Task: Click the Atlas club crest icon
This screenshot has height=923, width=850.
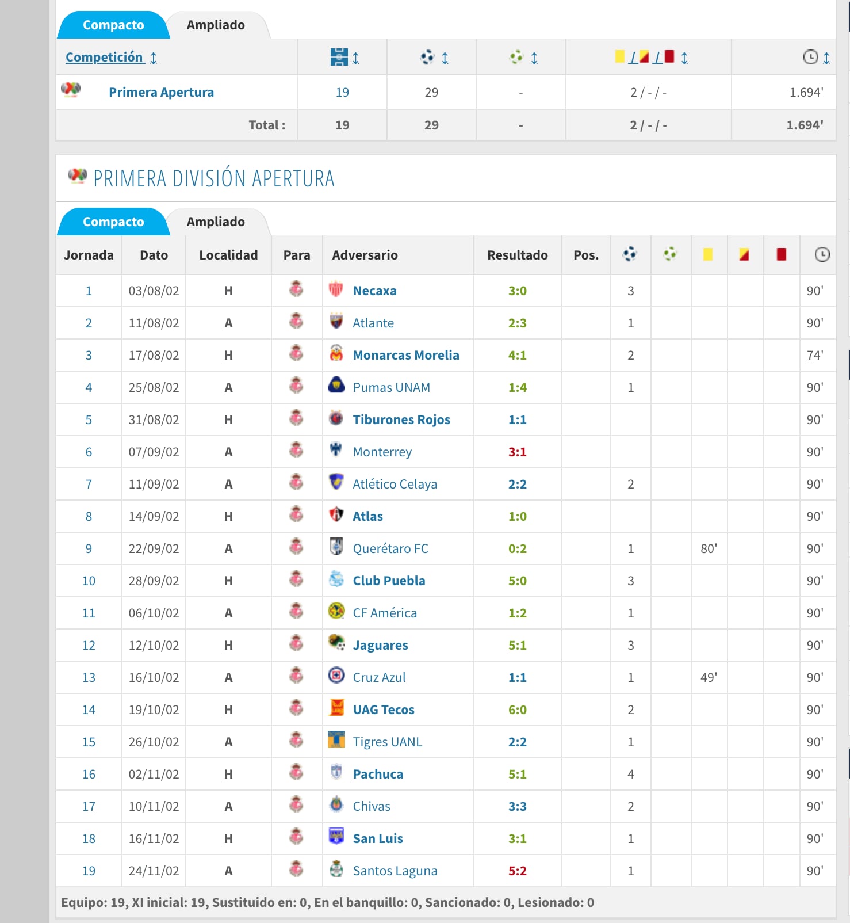Action: point(336,514)
